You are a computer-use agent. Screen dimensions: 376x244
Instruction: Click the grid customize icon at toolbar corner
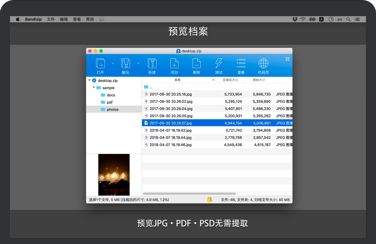pos(288,59)
